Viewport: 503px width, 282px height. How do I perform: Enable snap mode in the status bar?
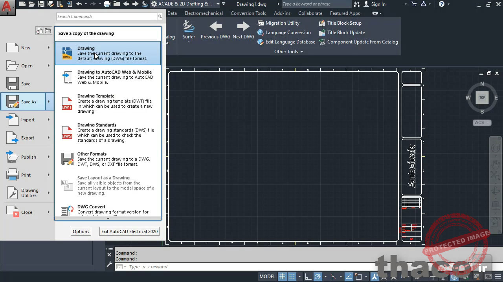pos(292,276)
